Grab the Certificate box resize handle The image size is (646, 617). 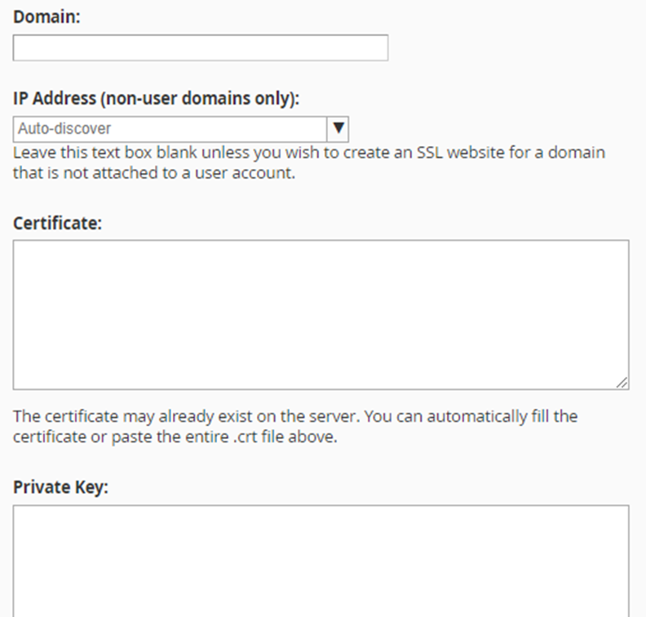pos(622,383)
